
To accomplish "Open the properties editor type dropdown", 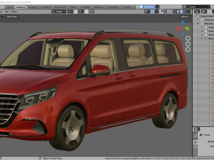I will 197,129.
